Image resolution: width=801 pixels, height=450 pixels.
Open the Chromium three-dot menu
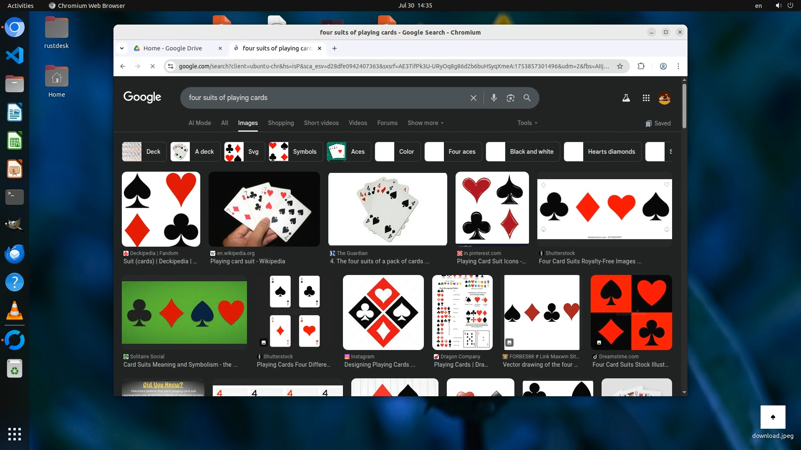pos(678,66)
